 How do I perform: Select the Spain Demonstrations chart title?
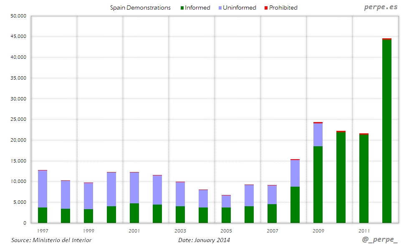pos(140,7)
